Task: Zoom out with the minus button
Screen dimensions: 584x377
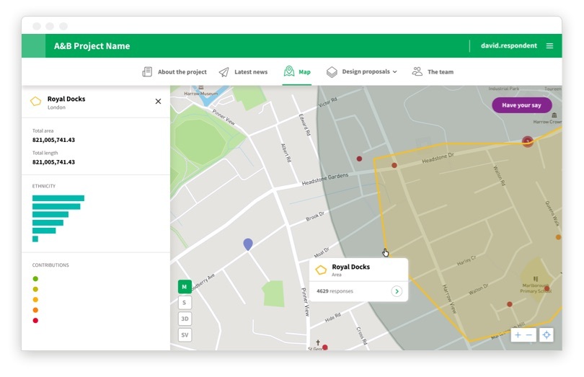Action: coord(529,335)
